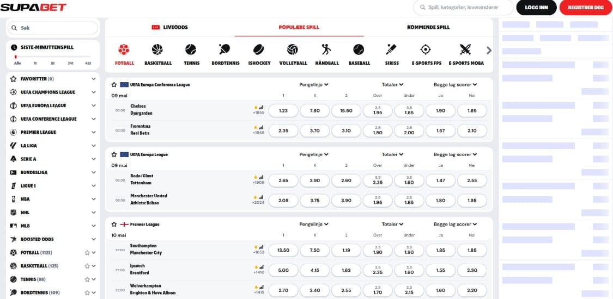Viewport: 613px width, 299px height.
Task: Select the Tennis sport icon
Action: [x=191, y=49]
